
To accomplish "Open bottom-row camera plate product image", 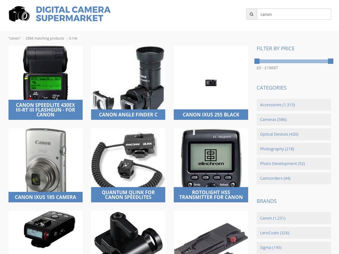I will point(211,233).
